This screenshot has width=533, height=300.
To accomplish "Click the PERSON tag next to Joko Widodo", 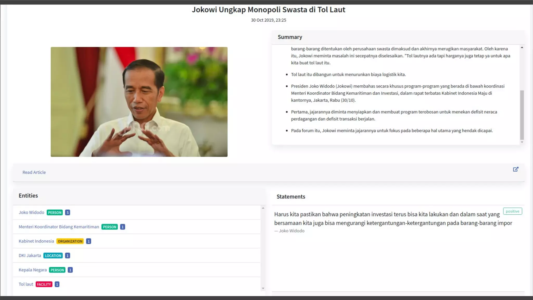I will point(55,213).
